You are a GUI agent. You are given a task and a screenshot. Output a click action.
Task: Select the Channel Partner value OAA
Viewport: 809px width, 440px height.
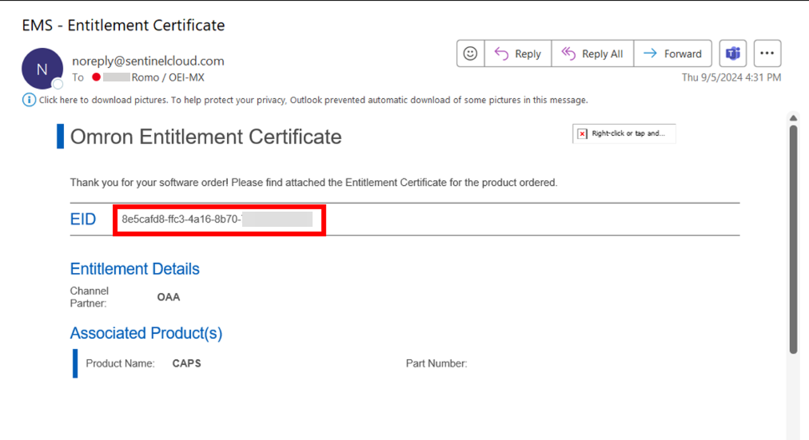coord(169,297)
